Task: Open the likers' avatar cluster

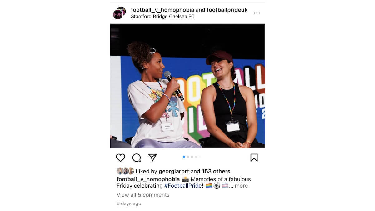Action: (x=125, y=171)
